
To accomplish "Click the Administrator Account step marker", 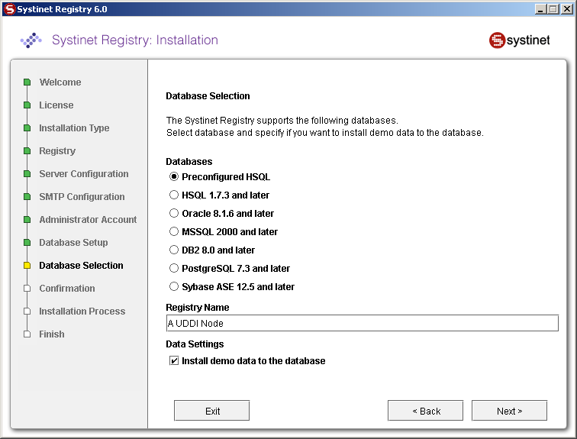I will point(27,220).
